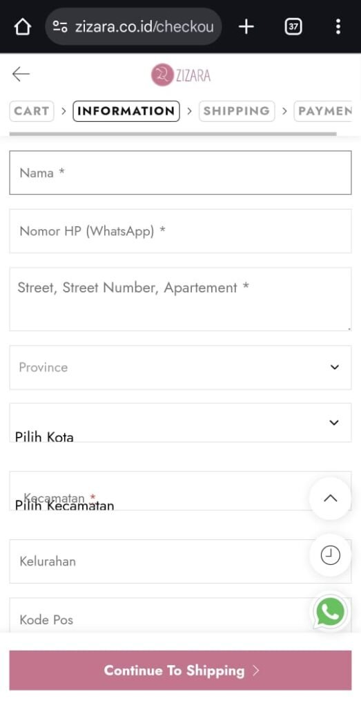This screenshot has width=361, height=708.
Task: Open WhatsApp chat floating icon
Action: [x=331, y=613]
